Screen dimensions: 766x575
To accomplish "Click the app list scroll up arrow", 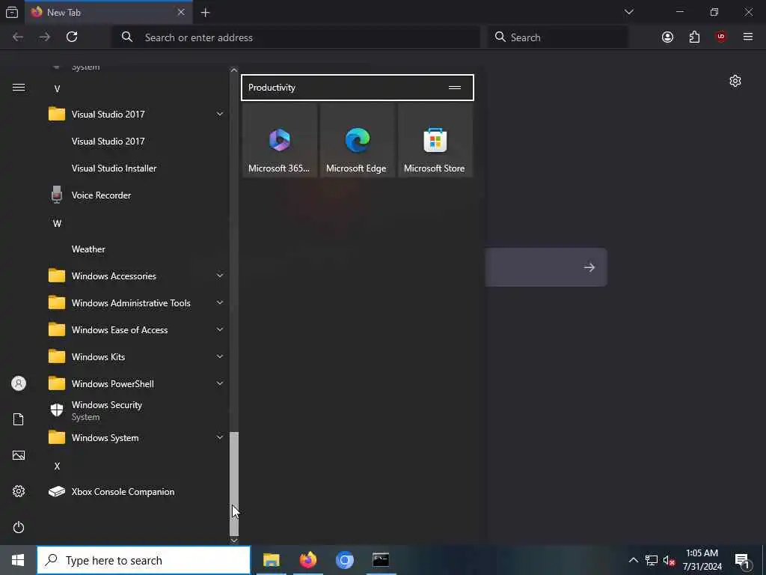I will 234,70.
